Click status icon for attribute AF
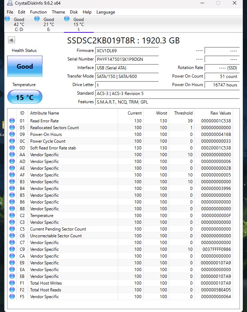247x312 pixels. click(12, 175)
